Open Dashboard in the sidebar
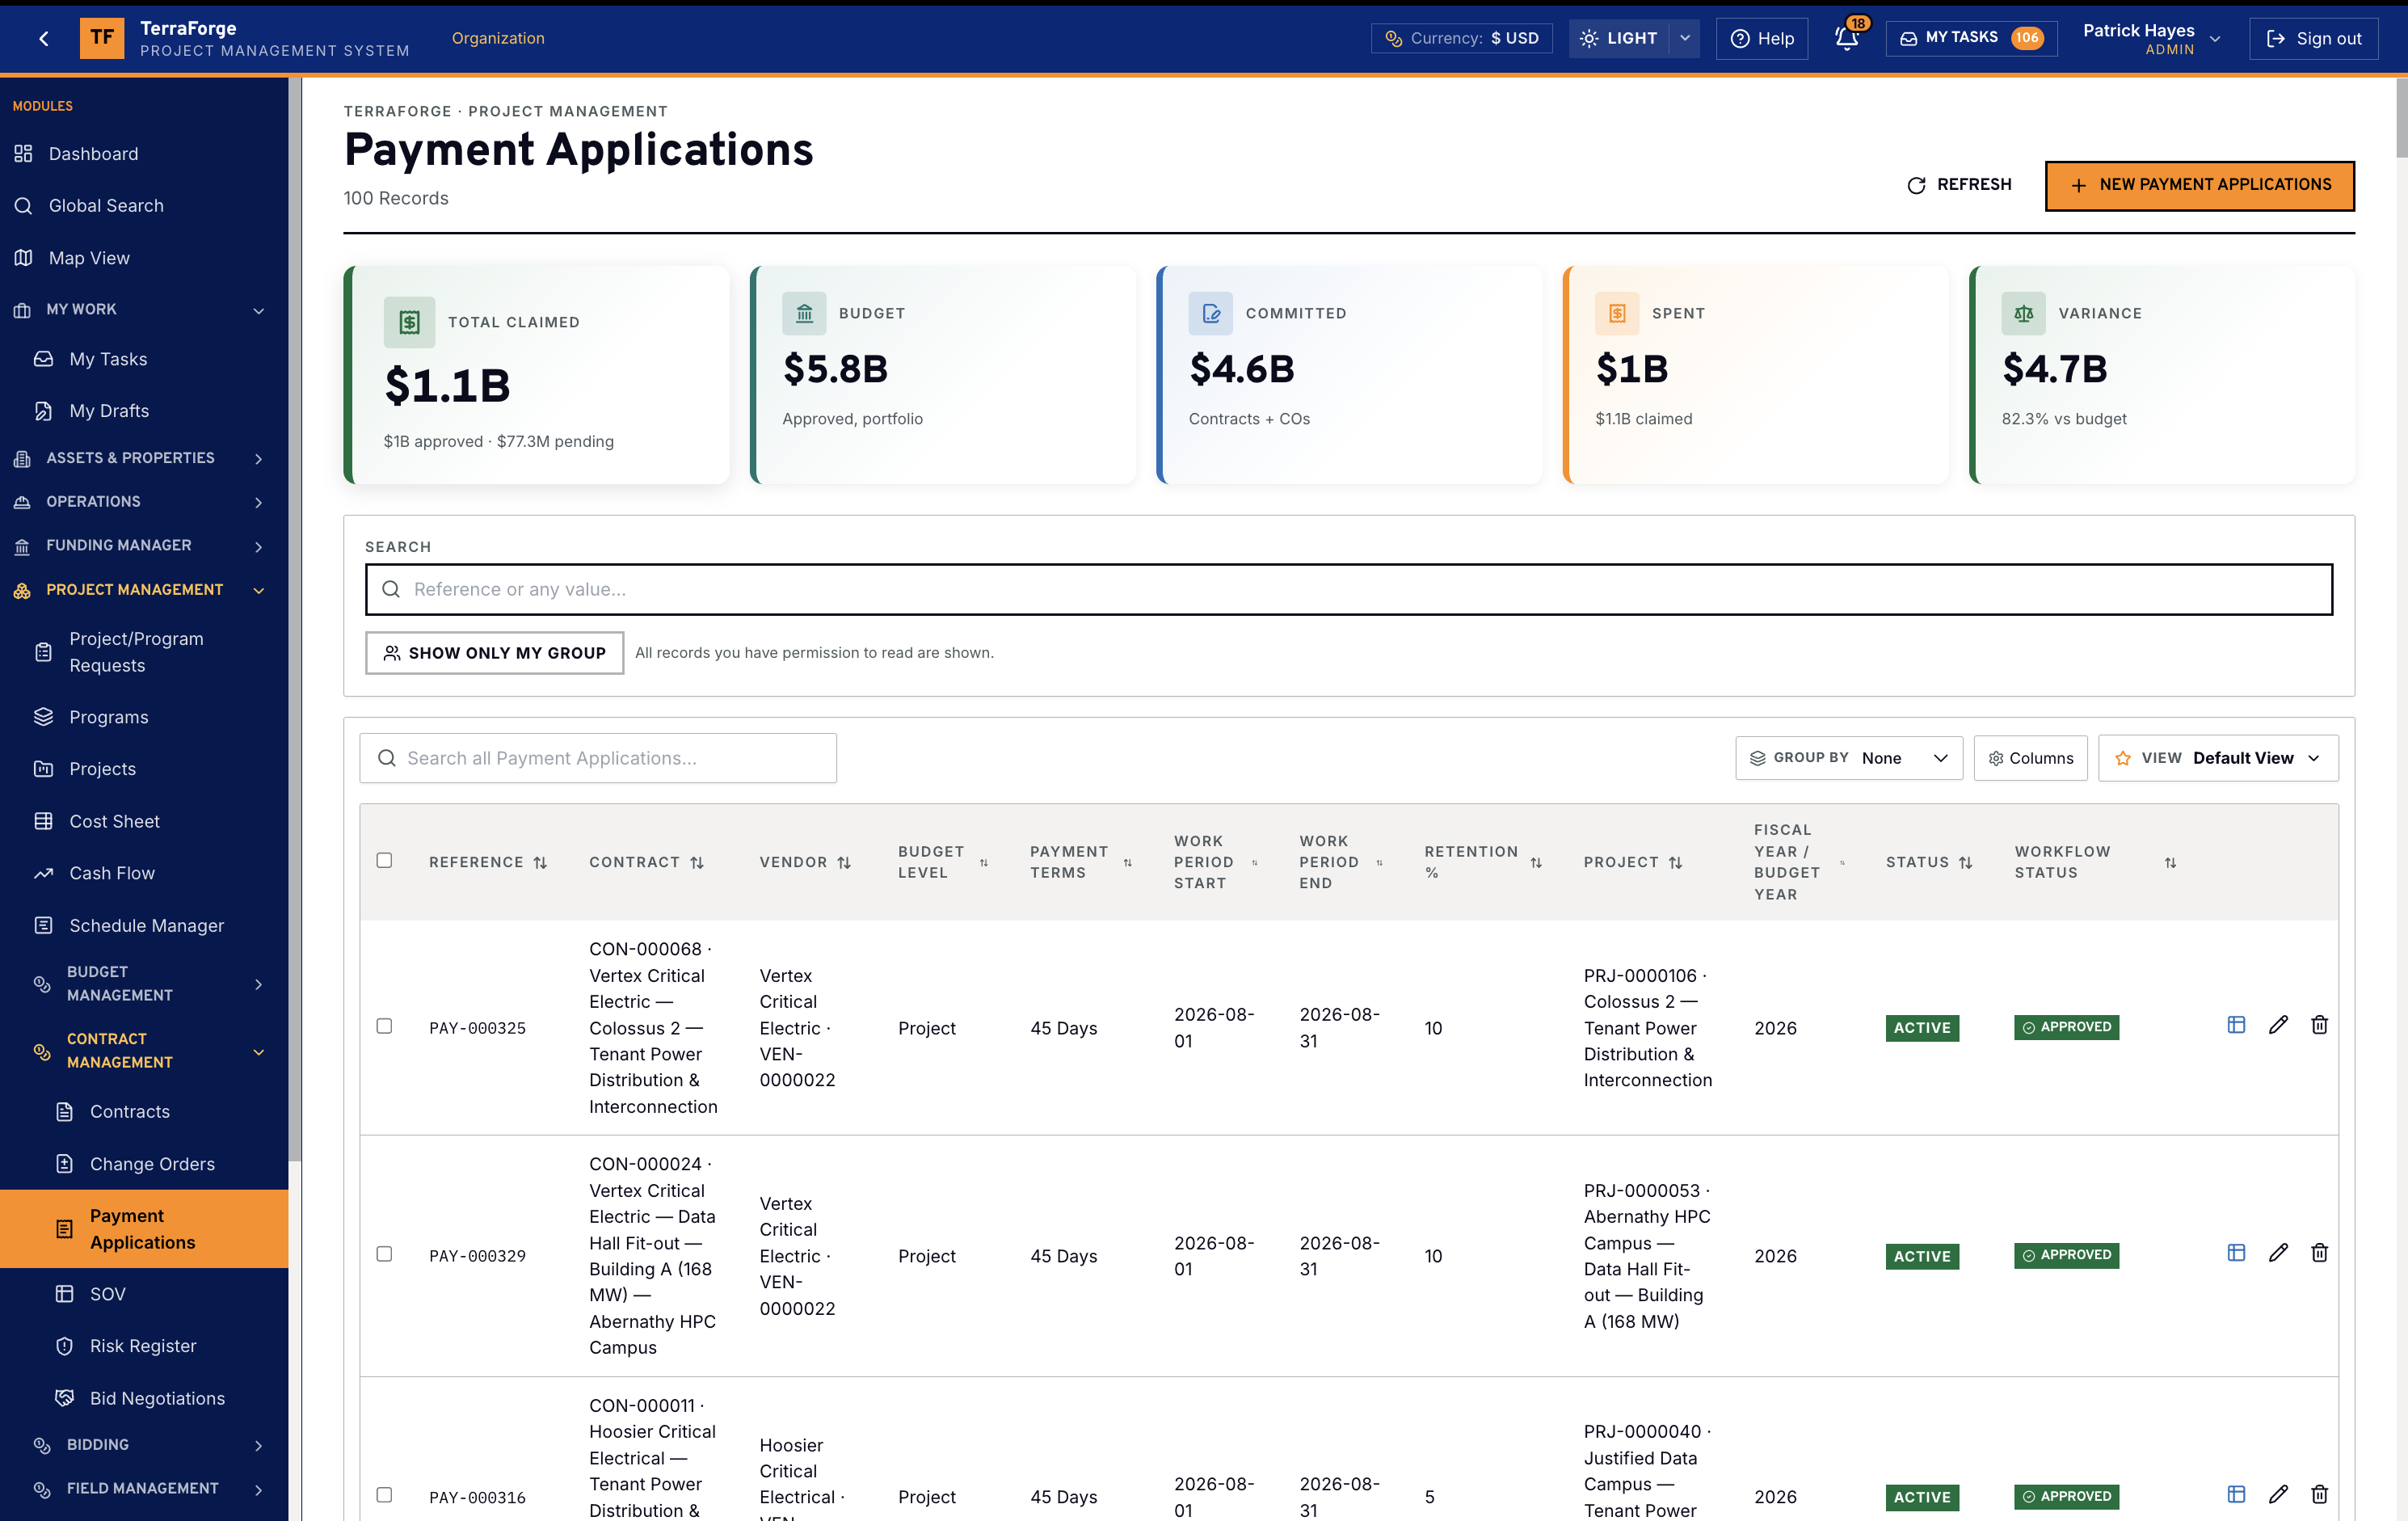The image size is (2408, 1521). click(144, 153)
